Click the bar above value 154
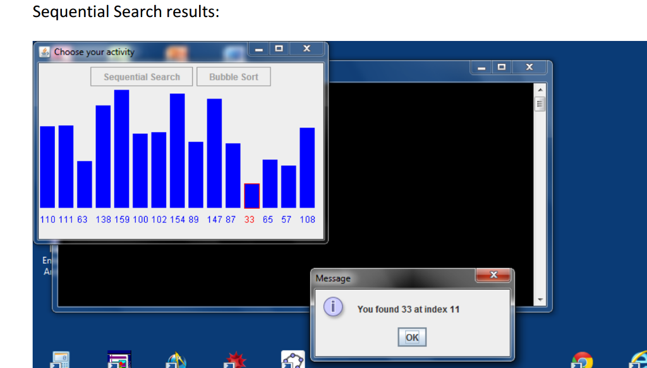Viewport: 647px width, 368px height. point(178,151)
